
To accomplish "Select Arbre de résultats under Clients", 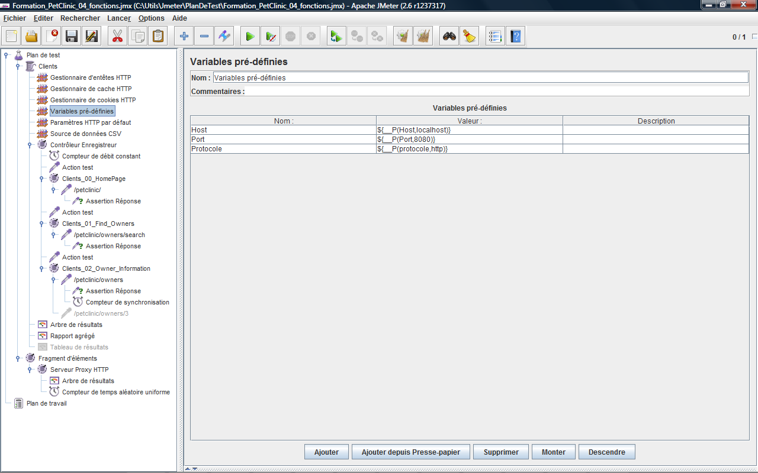I will click(76, 325).
